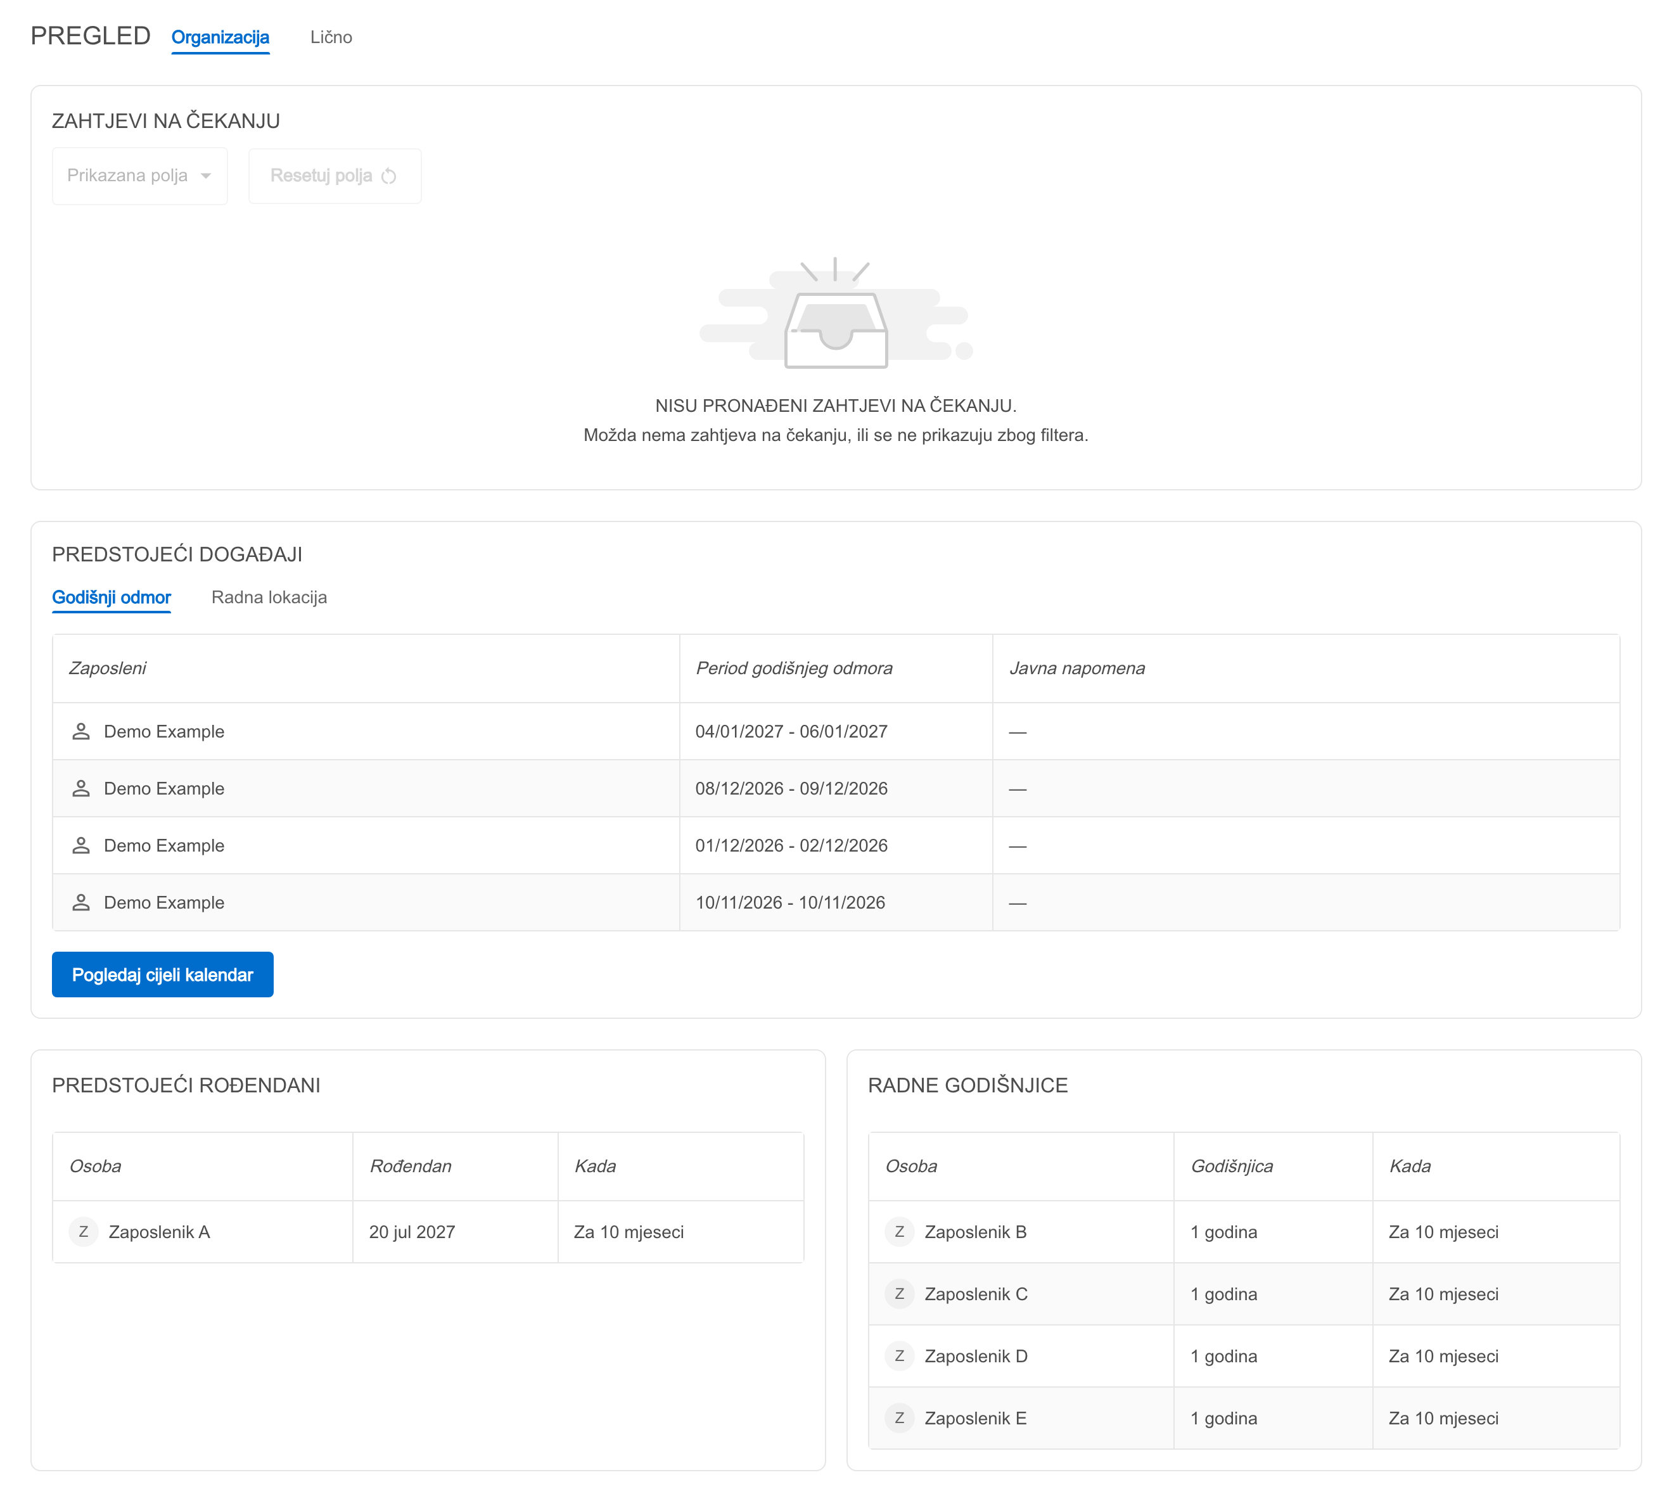Screen dimensions: 1679x1489
Task: Click person icon in 01/12/2026 leave row
Action: (x=80, y=845)
